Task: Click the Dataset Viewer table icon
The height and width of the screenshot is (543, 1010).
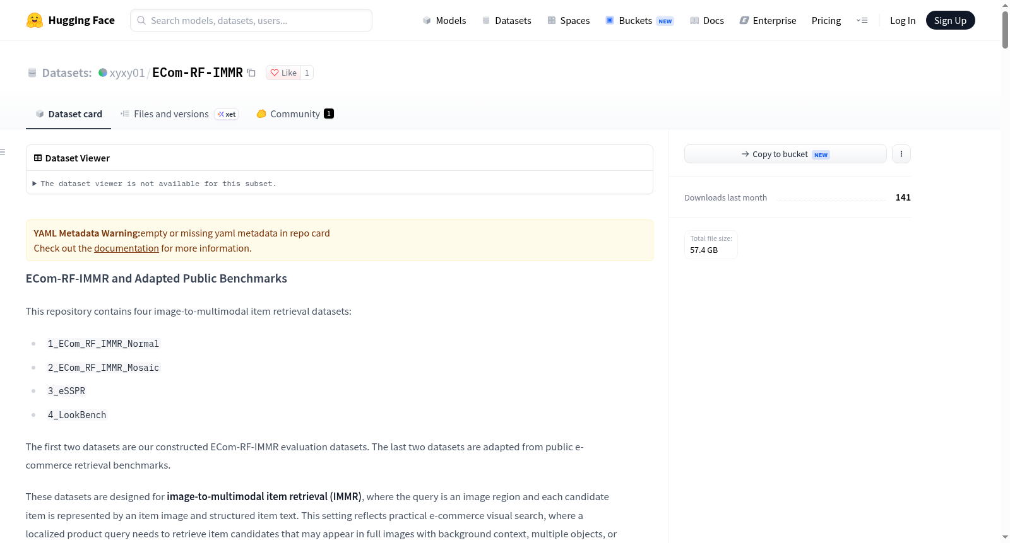Action: pos(38,158)
